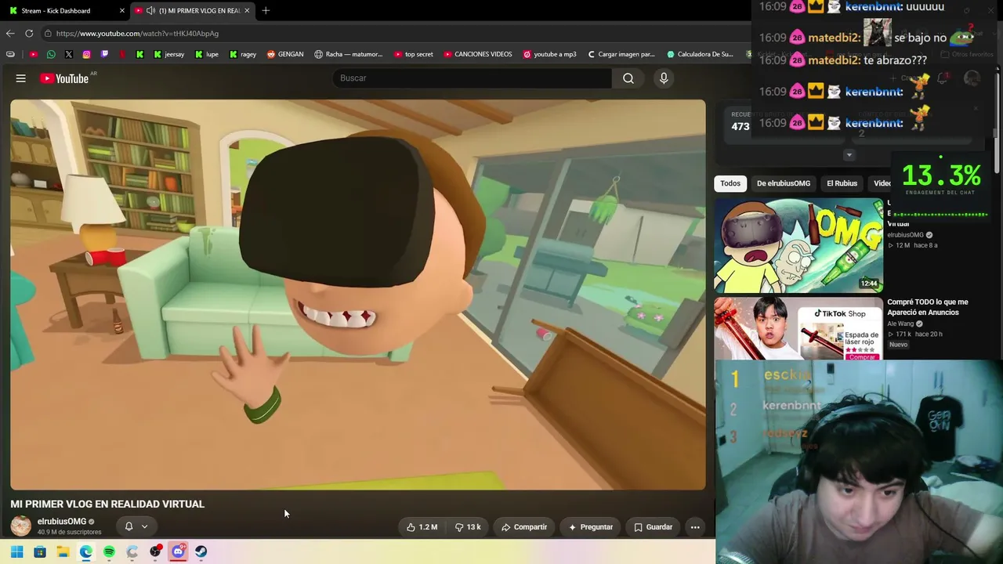
Task: Dislike the video with 13 k thumbs down
Action: [x=468, y=527]
